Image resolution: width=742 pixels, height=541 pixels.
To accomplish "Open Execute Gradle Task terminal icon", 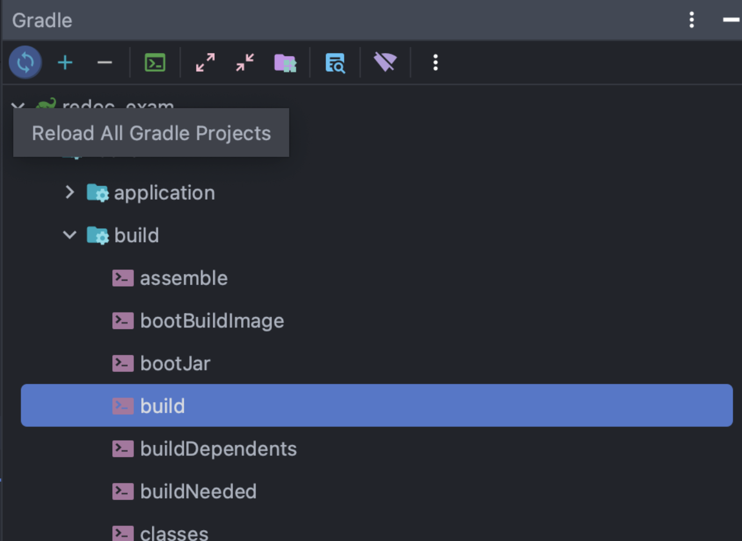I will 155,63.
